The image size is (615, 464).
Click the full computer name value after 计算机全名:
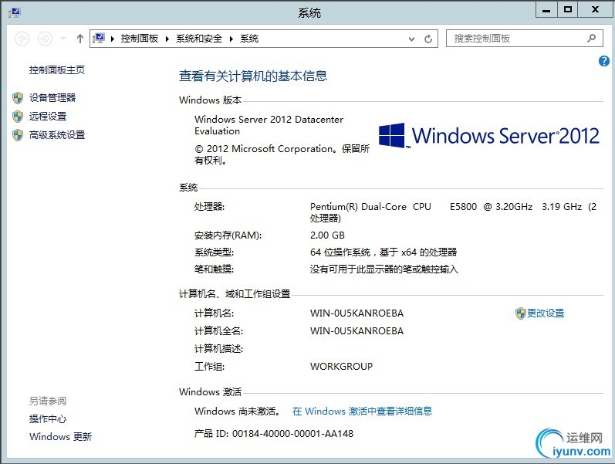[356, 331]
